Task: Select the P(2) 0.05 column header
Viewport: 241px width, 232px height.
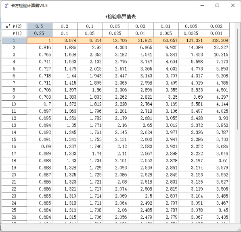Action: tap(115, 26)
